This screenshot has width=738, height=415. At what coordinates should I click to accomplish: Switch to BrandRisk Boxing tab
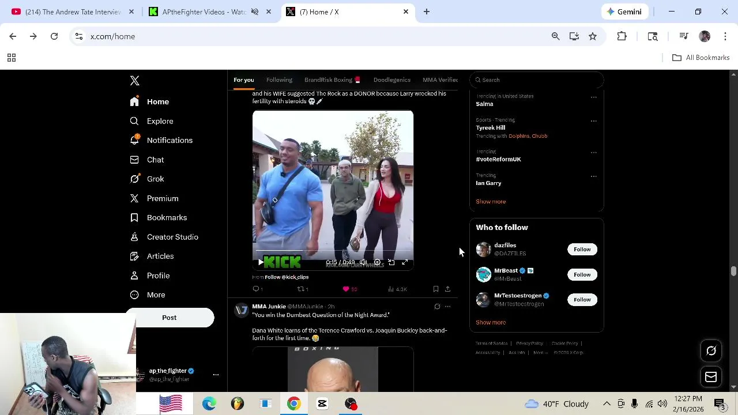pos(332,80)
